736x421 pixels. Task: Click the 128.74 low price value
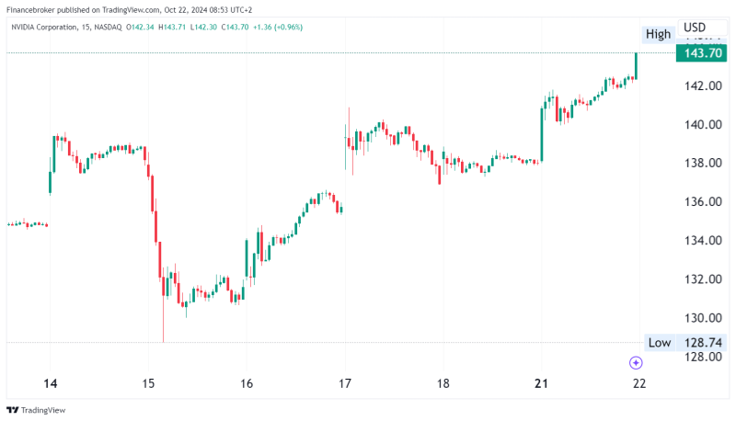click(x=702, y=343)
